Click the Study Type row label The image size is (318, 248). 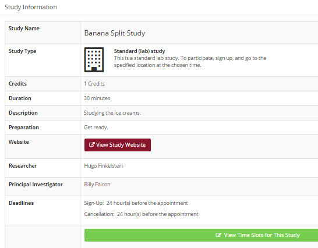pyautogui.click(x=22, y=51)
